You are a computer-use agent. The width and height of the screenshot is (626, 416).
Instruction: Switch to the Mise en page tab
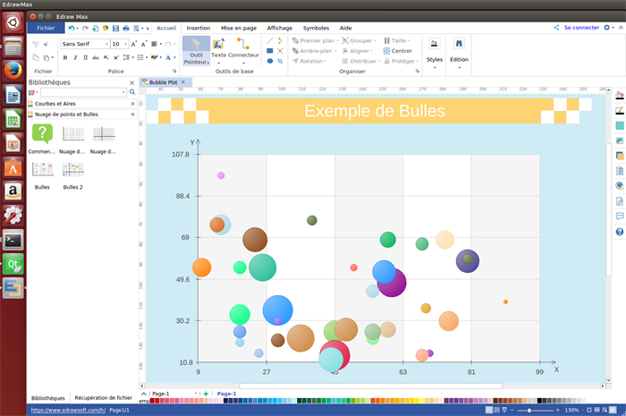[239, 28]
